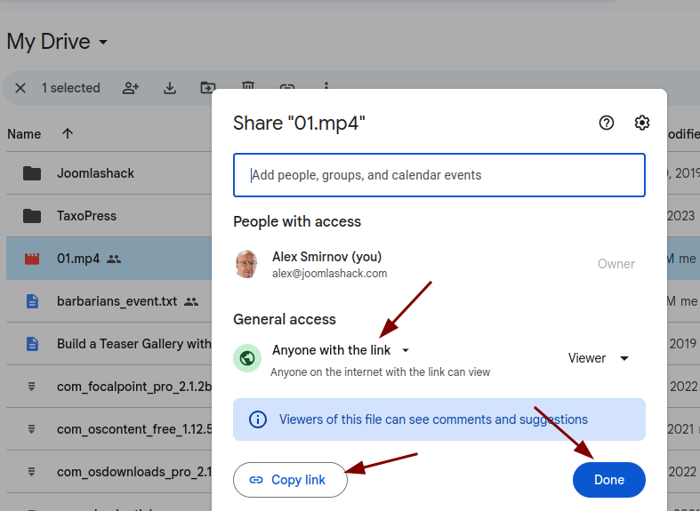
Task: Click the Owner role label
Action: [616, 264]
